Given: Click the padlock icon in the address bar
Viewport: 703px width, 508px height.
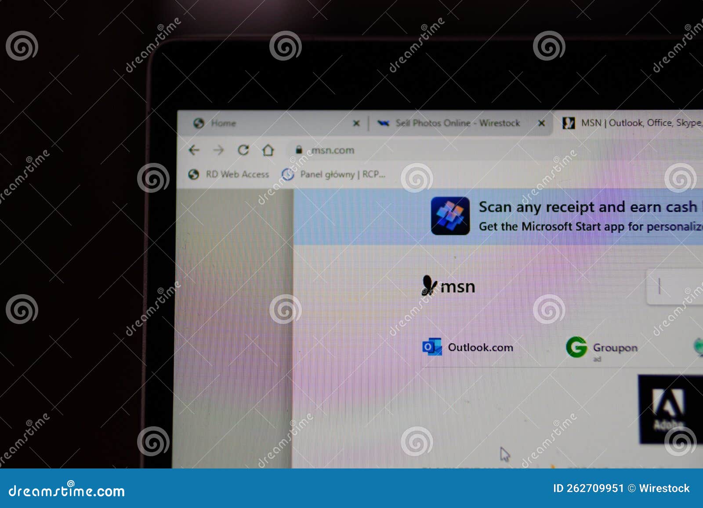Looking at the screenshot, I should (x=299, y=150).
